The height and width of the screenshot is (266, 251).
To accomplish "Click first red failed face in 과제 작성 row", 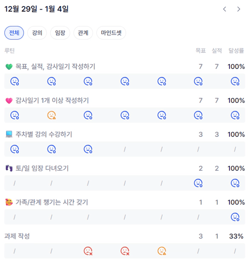I will pyautogui.click(x=88, y=251).
